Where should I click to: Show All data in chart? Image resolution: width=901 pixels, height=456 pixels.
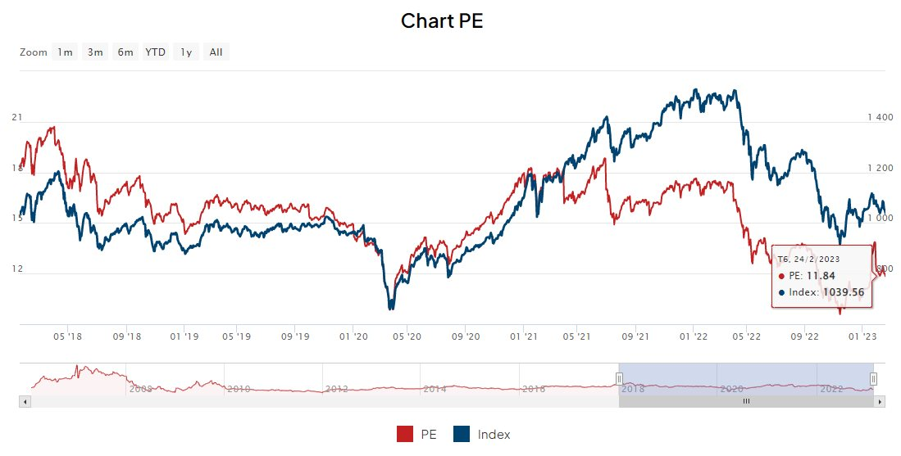[x=216, y=52]
